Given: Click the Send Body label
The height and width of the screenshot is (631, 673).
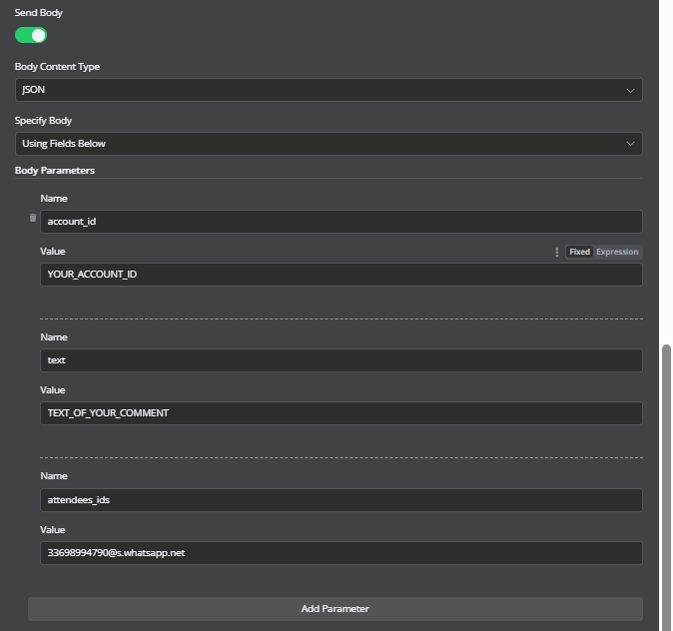Looking at the screenshot, I should (x=39, y=13).
